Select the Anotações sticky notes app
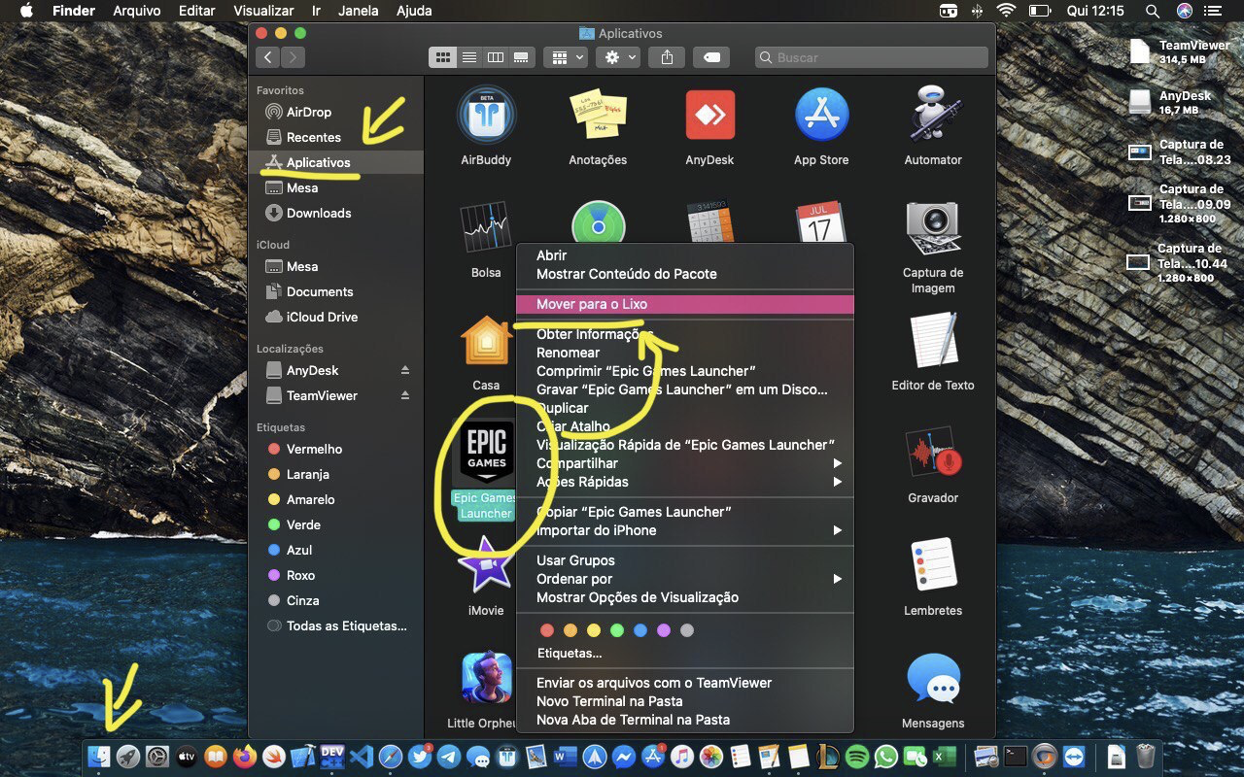The width and height of the screenshot is (1244, 777). (598, 116)
